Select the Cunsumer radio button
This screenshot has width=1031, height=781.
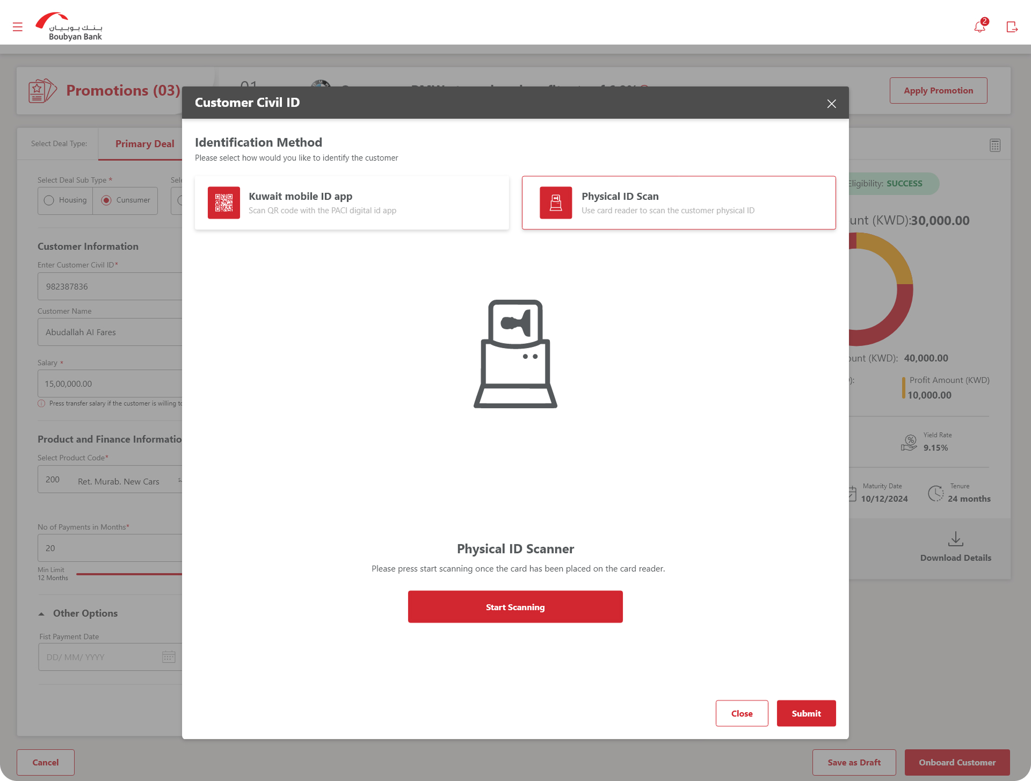click(x=106, y=200)
